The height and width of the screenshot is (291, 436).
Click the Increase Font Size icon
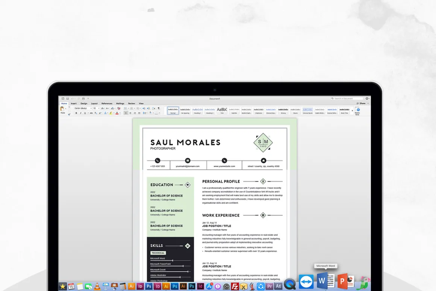(103, 108)
